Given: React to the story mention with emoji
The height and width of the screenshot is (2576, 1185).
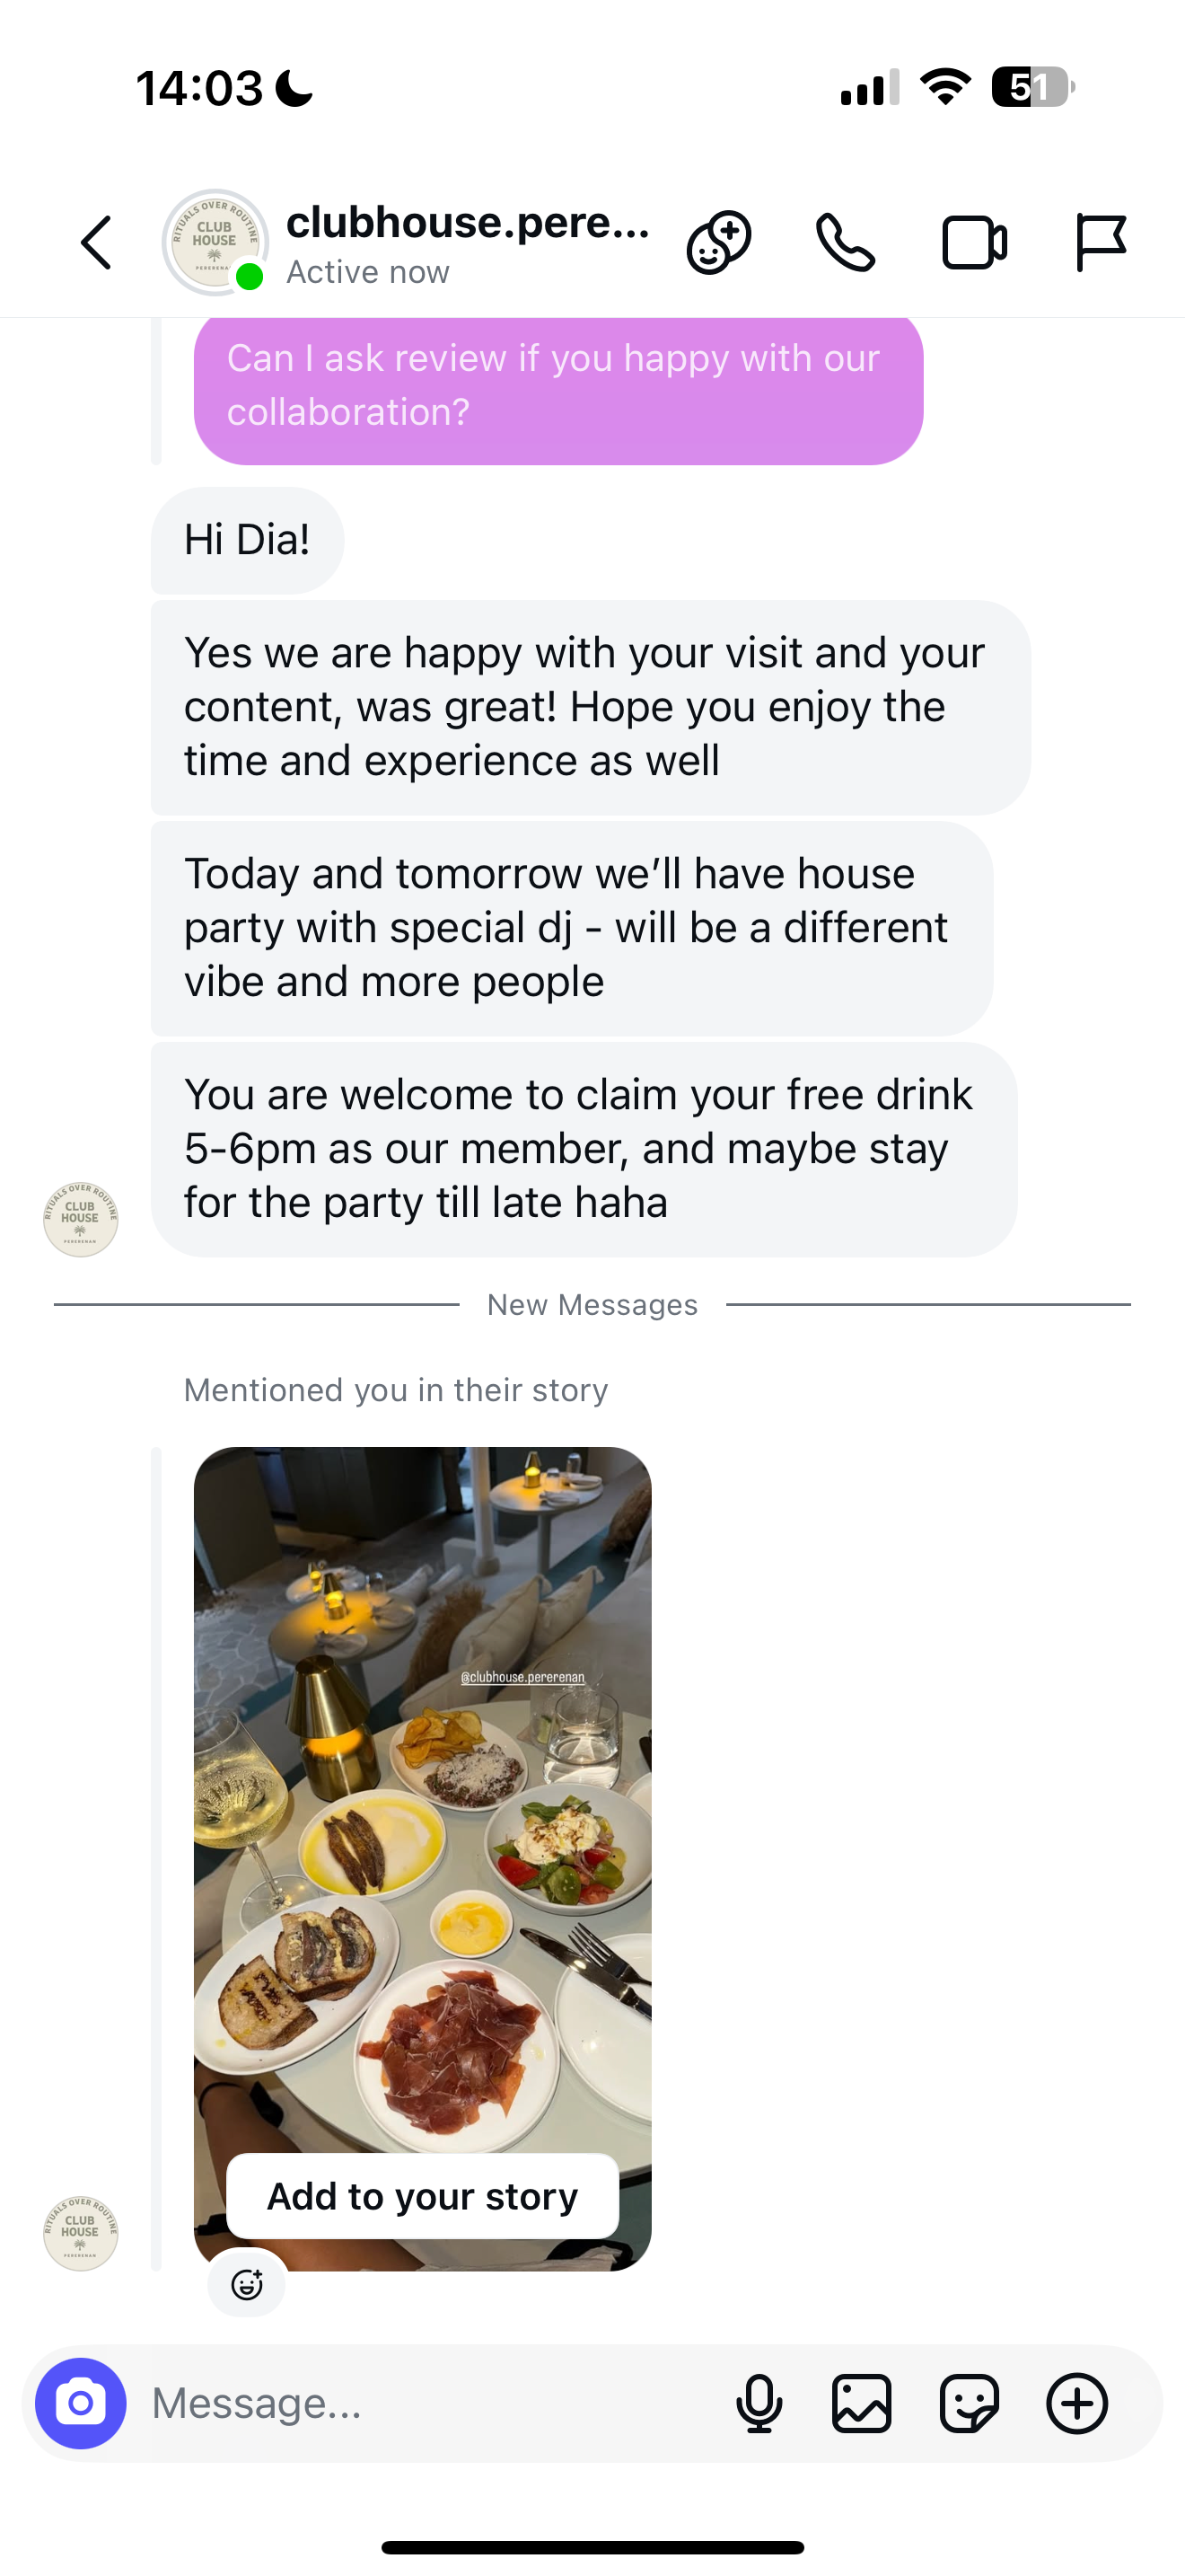Looking at the screenshot, I should pyautogui.click(x=247, y=2284).
